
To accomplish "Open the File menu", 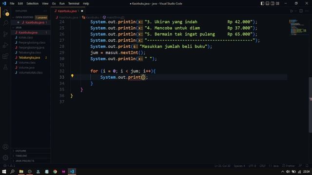I will (12, 3).
